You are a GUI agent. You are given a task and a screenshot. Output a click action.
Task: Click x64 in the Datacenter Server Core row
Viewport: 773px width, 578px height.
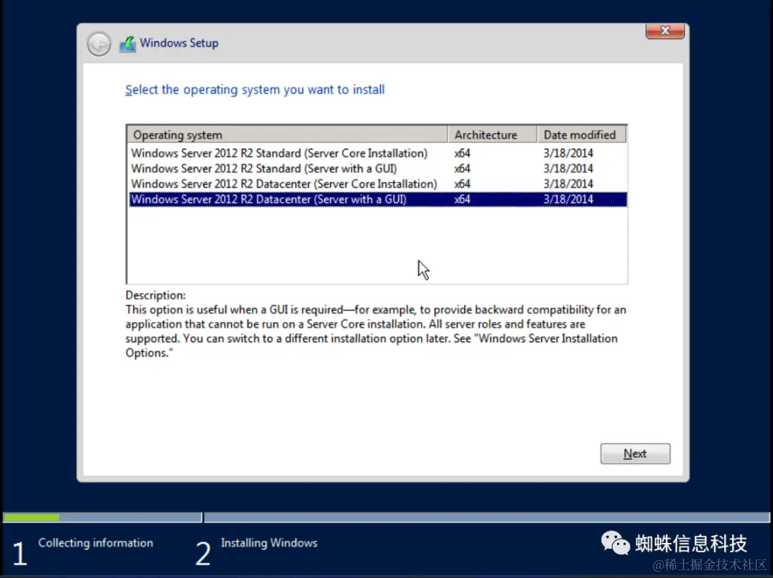pyautogui.click(x=462, y=184)
